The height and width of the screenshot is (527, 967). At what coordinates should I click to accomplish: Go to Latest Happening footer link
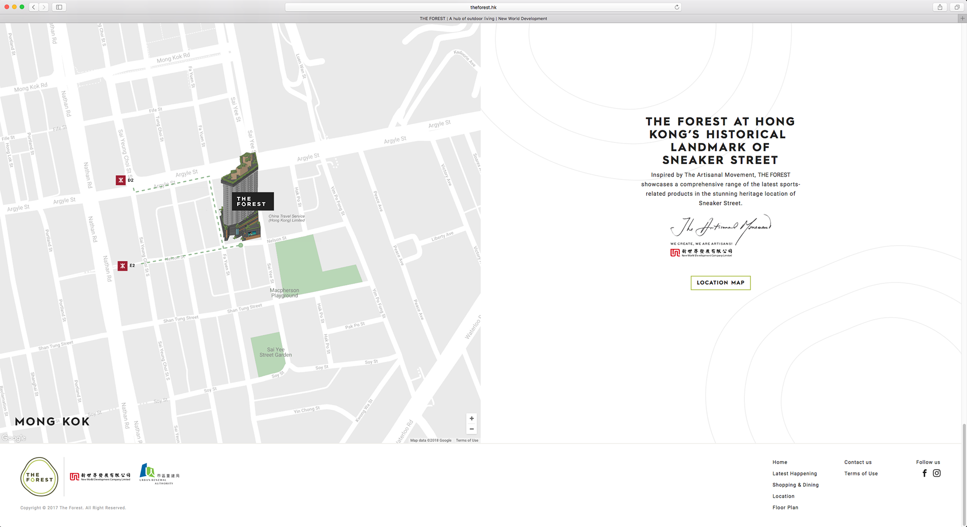click(x=795, y=474)
